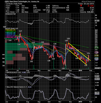Viewport: 101px width, 103px height.
Task: Click the Nov label on price chart axis
Action: coord(60,71)
